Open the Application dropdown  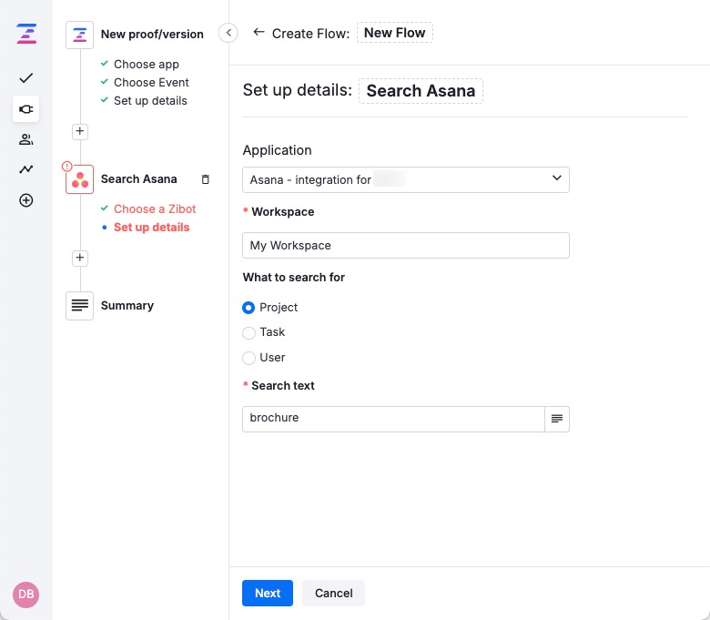pos(405,179)
